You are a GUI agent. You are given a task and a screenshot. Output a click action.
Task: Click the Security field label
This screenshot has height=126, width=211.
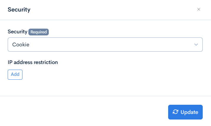click(x=17, y=32)
